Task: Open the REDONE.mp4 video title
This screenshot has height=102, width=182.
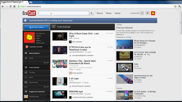Action: coord(76,92)
